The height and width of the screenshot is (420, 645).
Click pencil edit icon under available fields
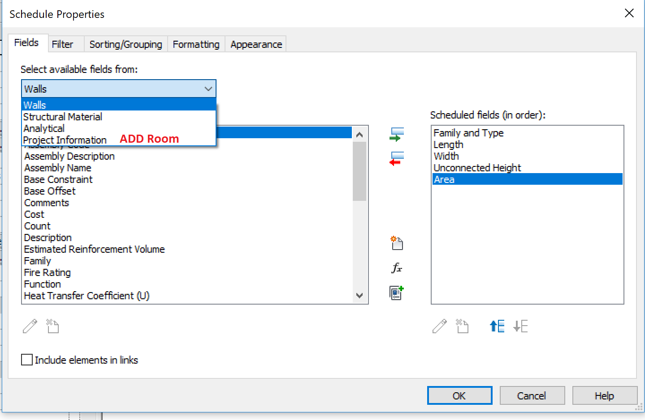30,326
